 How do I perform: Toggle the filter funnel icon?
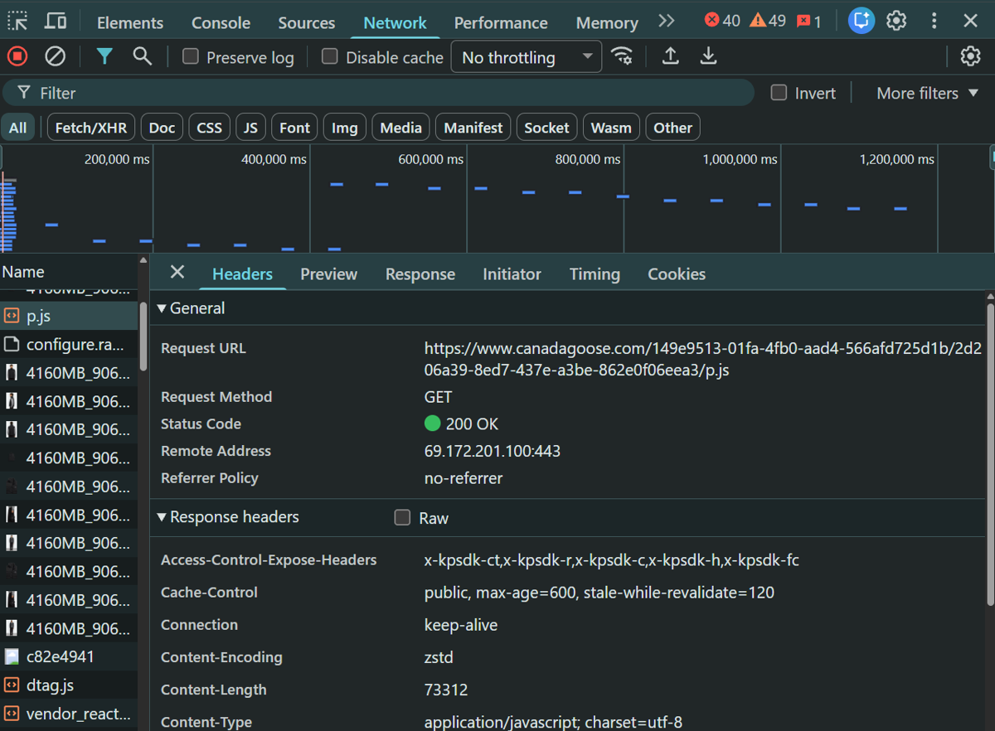104,56
